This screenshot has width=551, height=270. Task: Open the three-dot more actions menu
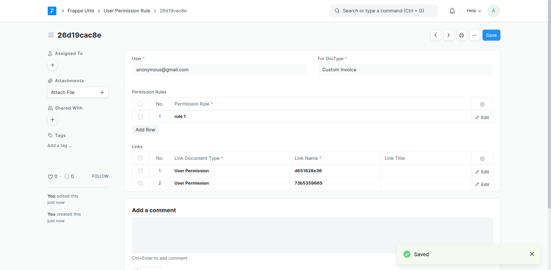click(475, 35)
